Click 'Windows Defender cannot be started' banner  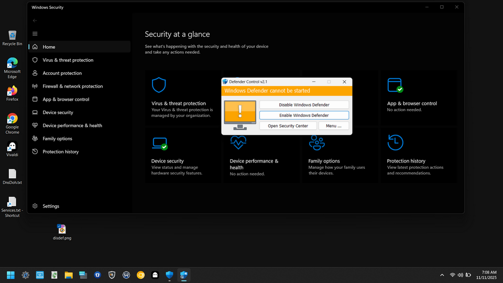tap(287, 91)
